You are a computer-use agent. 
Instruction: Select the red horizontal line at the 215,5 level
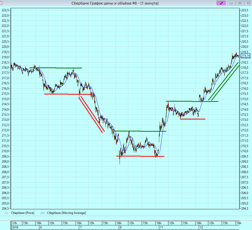68,94
